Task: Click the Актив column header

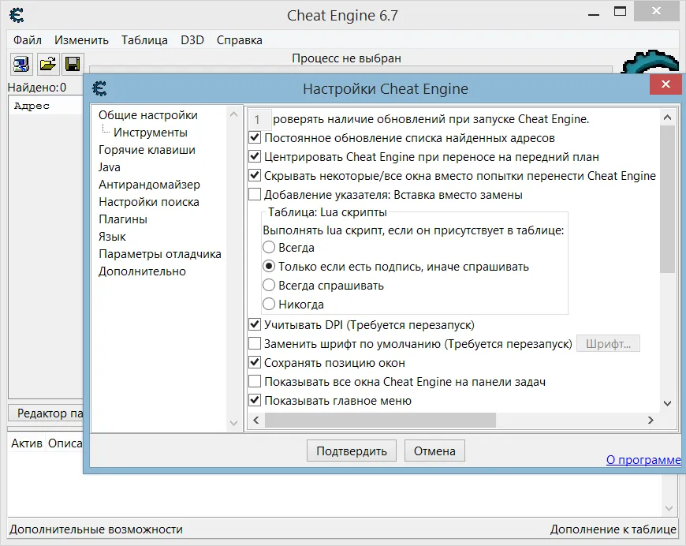Action: click(26, 443)
